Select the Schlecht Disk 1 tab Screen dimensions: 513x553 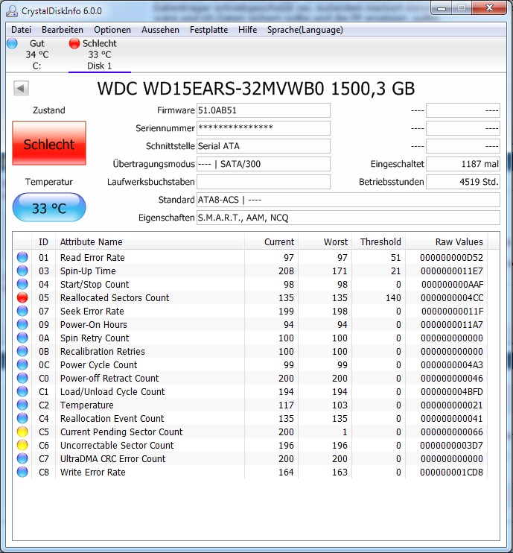tap(99, 54)
